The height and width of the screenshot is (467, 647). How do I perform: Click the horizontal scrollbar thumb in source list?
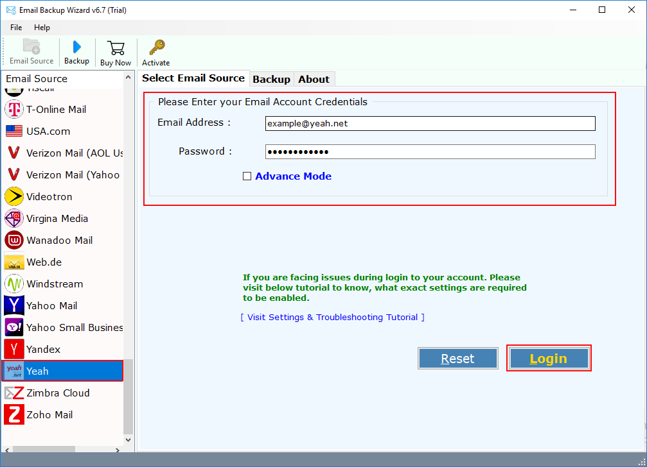(x=44, y=450)
